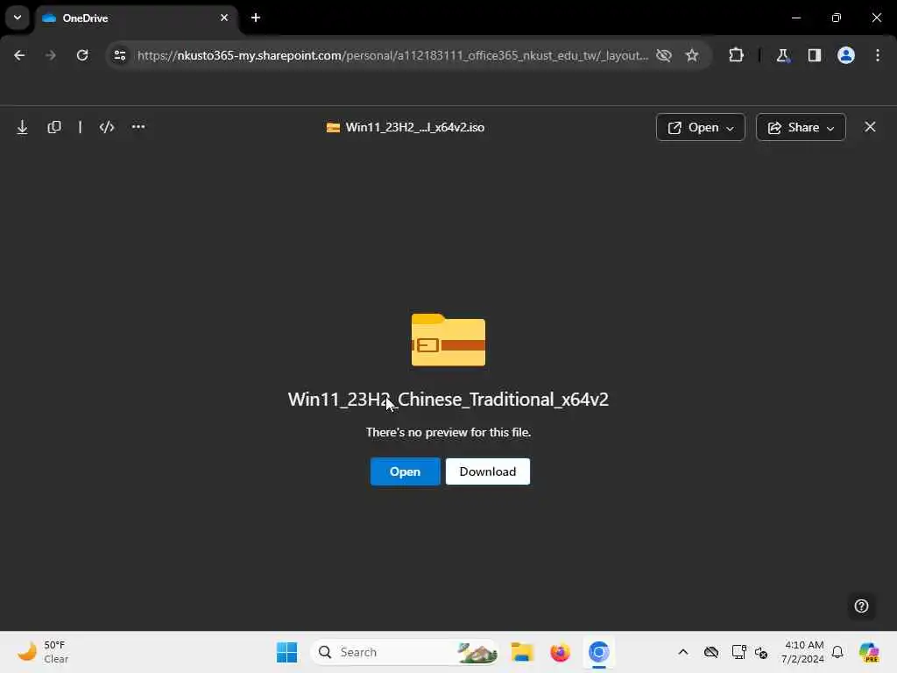
Task: Click the OneDrive cloud tray icon
Action: 711,652
